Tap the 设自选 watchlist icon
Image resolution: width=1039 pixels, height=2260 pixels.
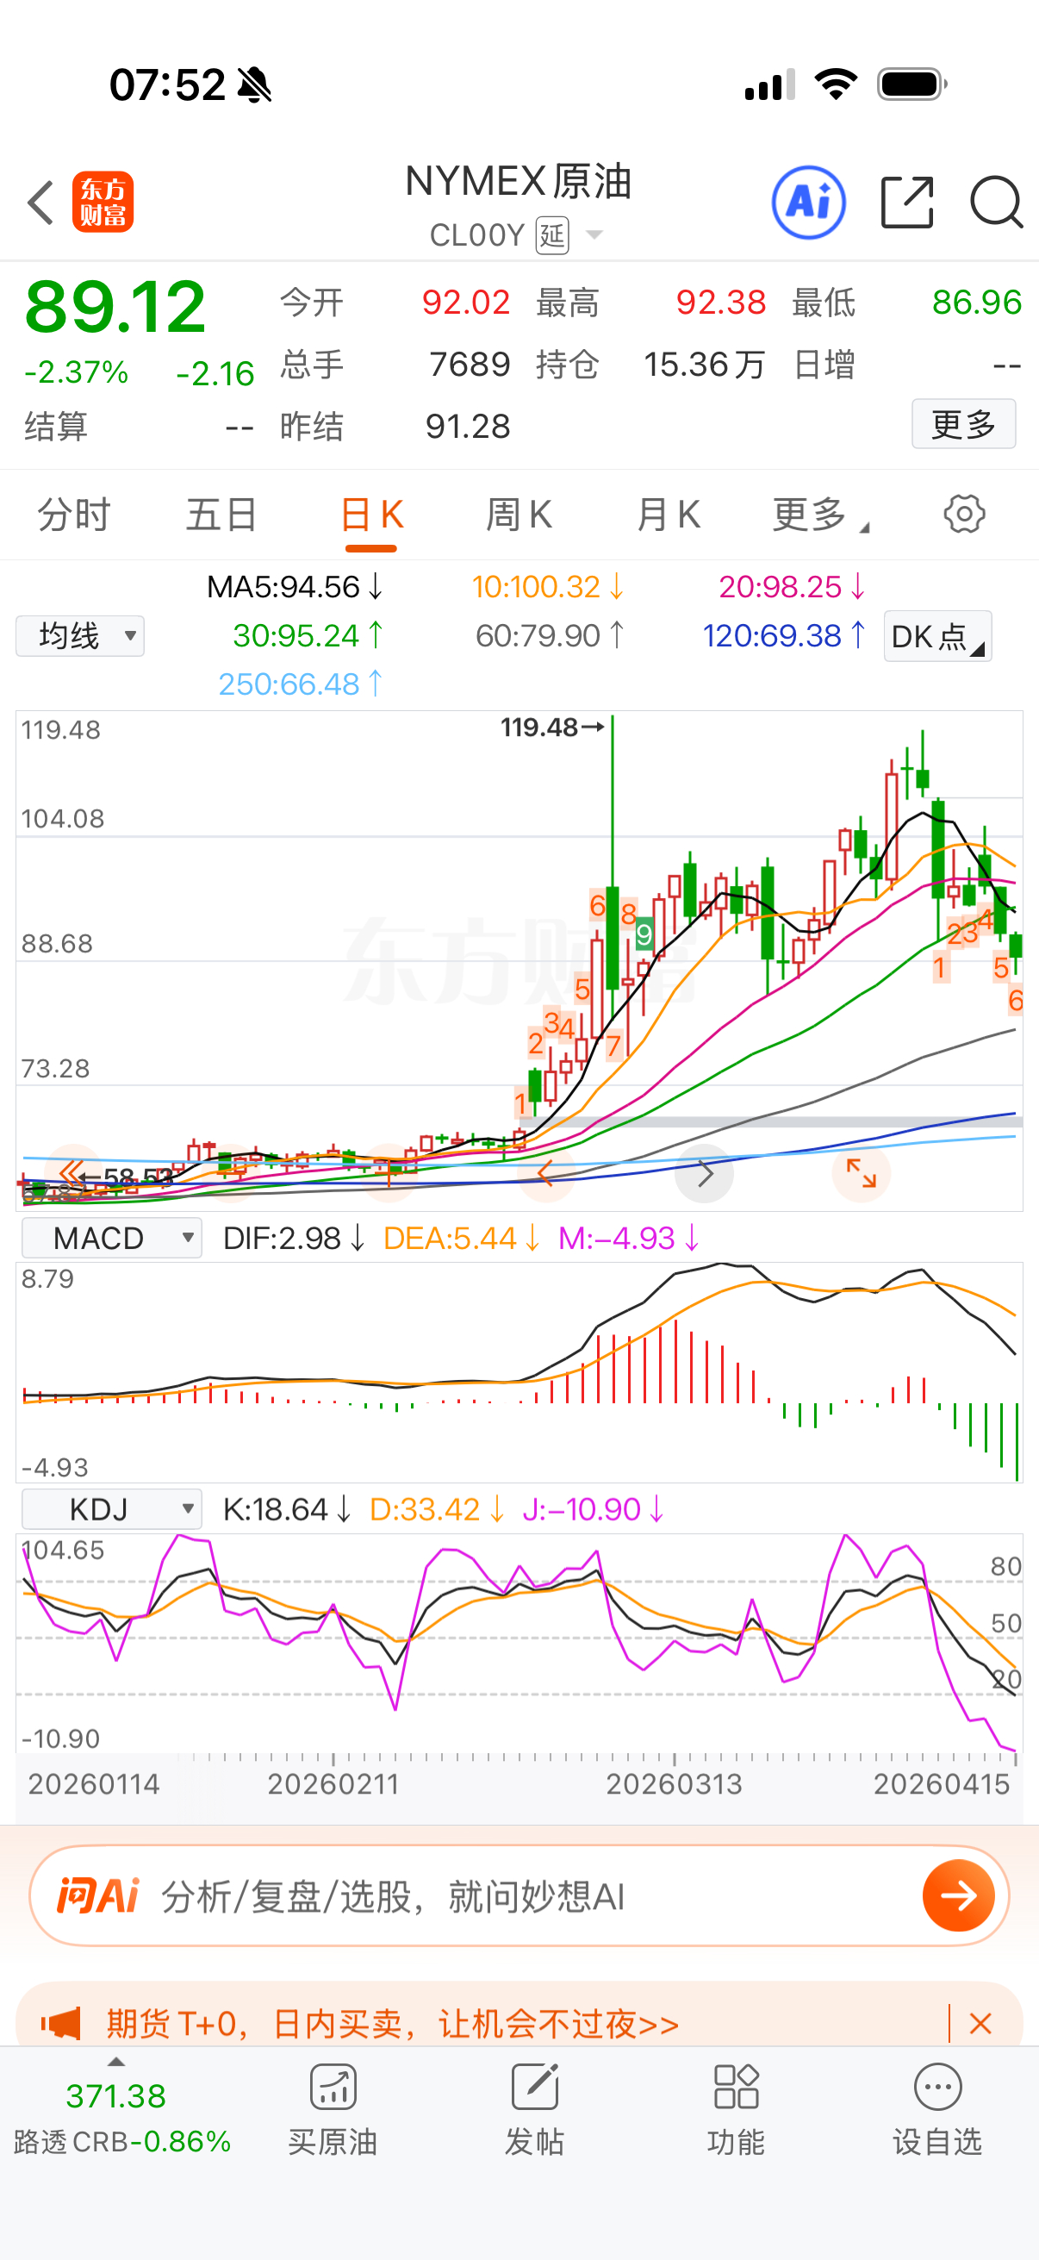(x=937, y=2087)
